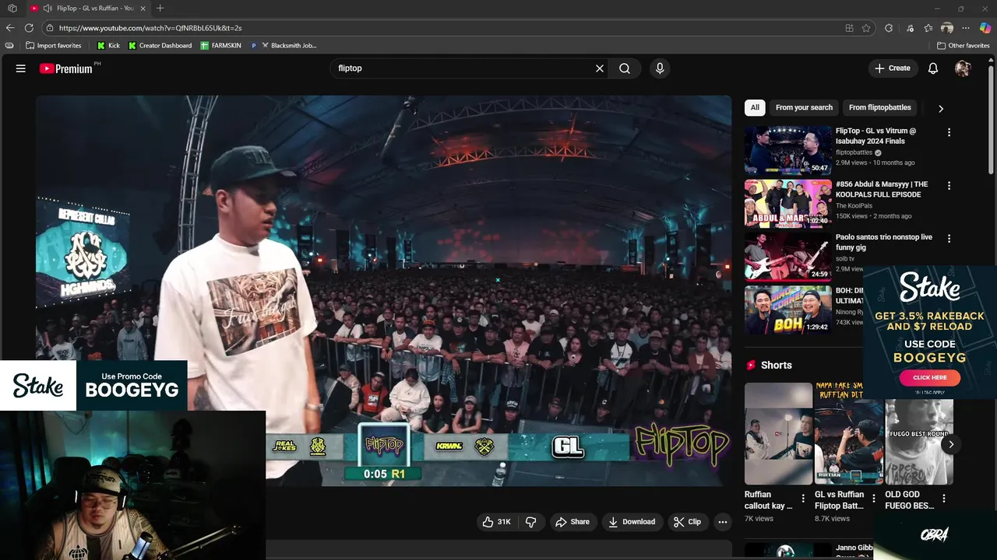Viewport: 997px width, 560px height.
Task: Open the favorites list icon
Action: 928,28
